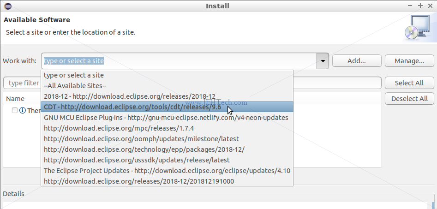
Task: Click the info icon beside the list entry
Action: click(x=23, y=110)
